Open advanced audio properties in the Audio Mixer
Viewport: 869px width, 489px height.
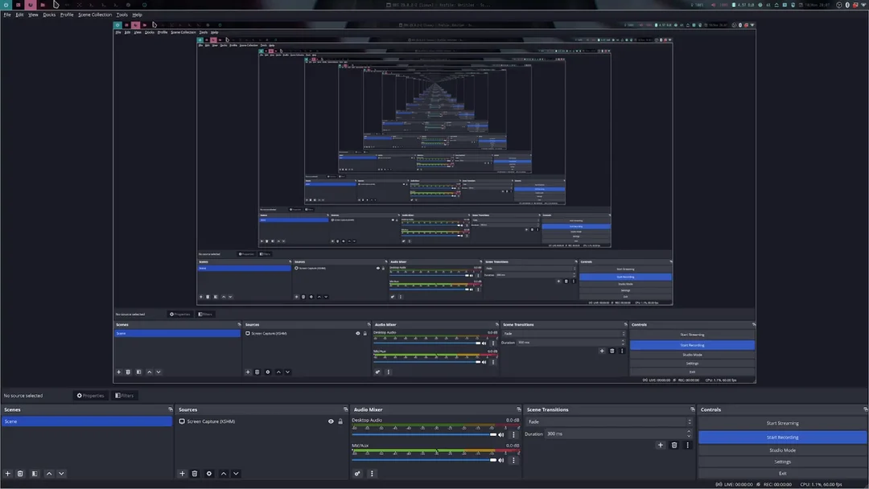[357, 474]
